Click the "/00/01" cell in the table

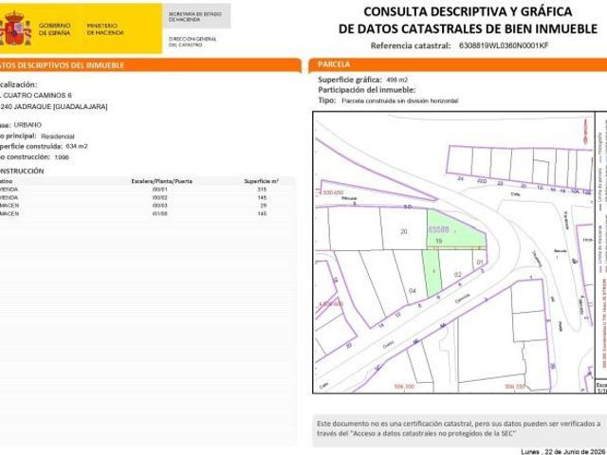click(x=160, y=190)
